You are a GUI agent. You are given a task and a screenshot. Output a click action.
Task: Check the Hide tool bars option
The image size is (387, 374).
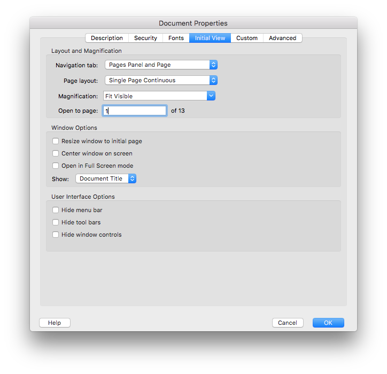pyautogui.click(x=56, y=223)
